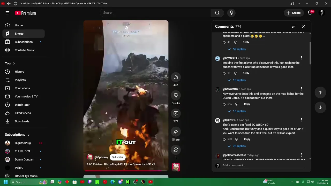Select Shorts in the sidebar
The height and width of the screenshot is (186, 331).
pos(24,34)
